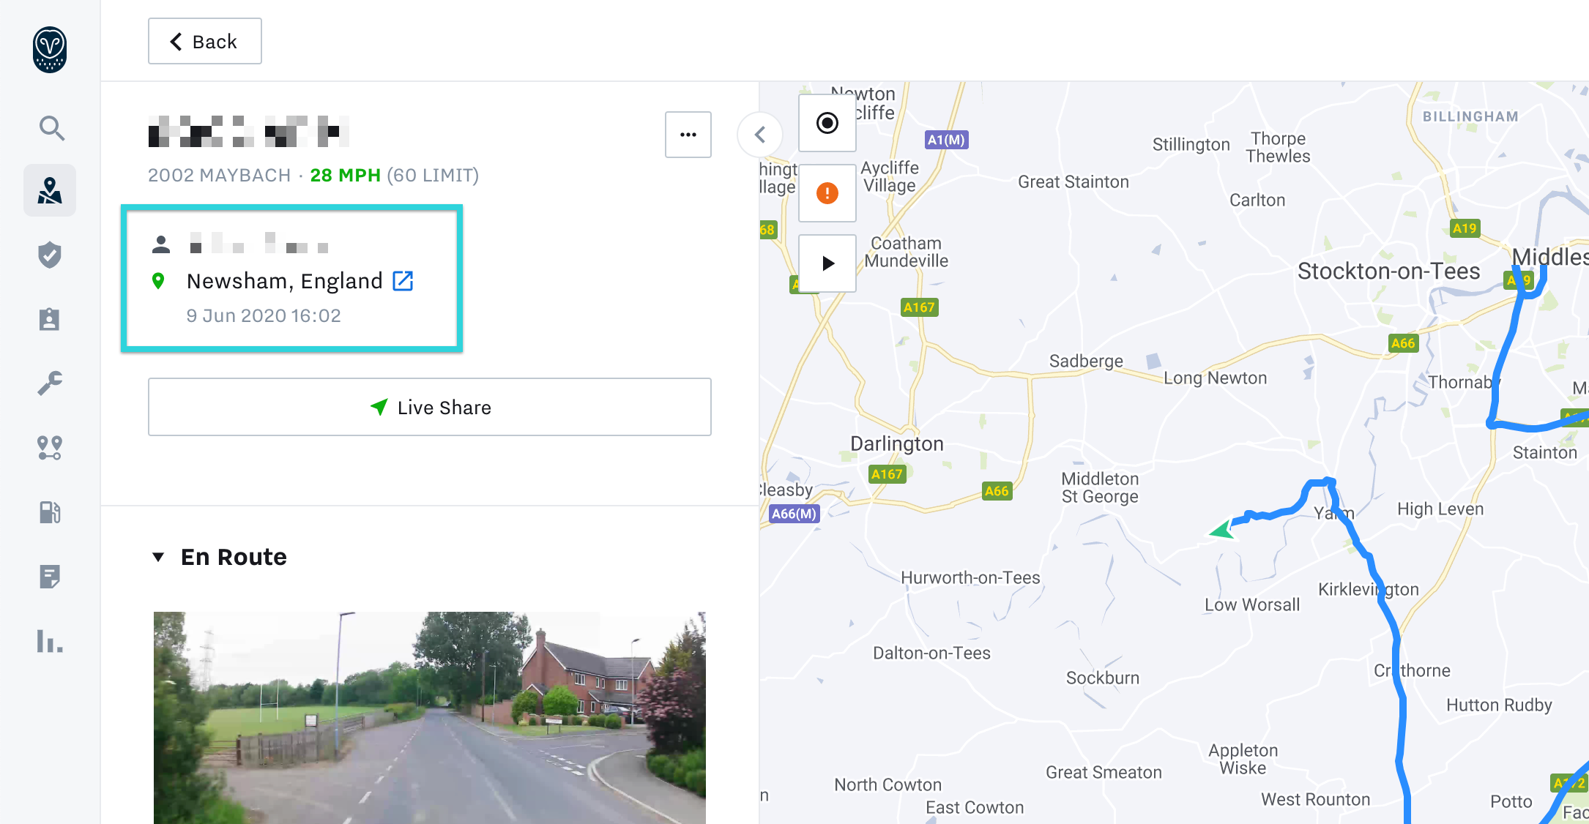Click Hutton Rudby label on map
Viewport: 1589px width, 824px height.
click(x=1499, y=705)
